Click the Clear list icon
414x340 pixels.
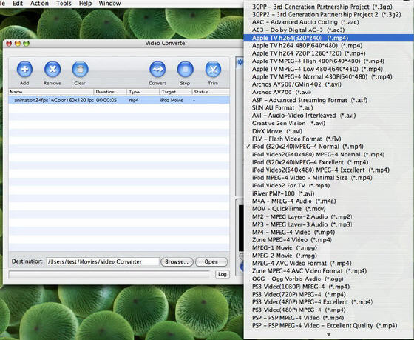pyautogui.click(x=81, y=70)
